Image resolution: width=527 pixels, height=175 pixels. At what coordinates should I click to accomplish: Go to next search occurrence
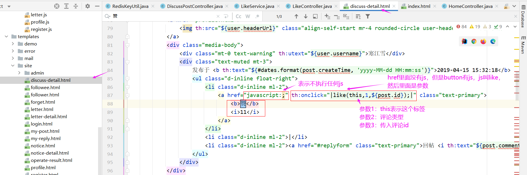(306, 16)
